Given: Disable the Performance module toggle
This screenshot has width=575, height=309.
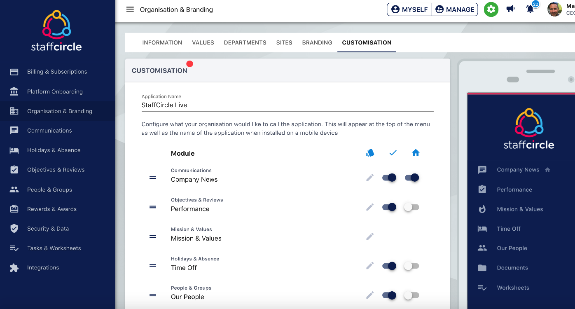Looking at the screenshot, I should (389, 207).
